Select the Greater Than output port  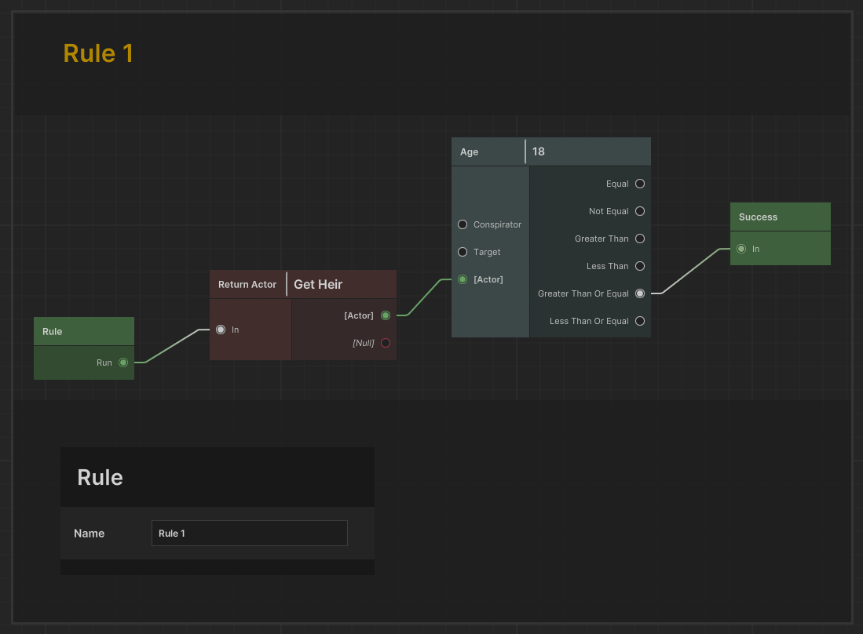[x=640, y=239]
